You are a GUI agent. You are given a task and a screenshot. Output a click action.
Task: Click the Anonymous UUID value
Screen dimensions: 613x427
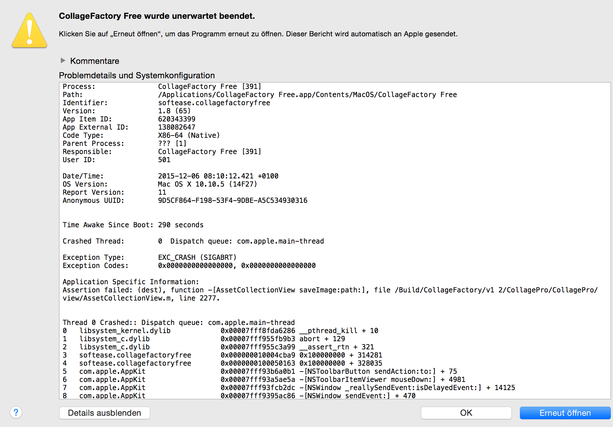tap(233, 200)
